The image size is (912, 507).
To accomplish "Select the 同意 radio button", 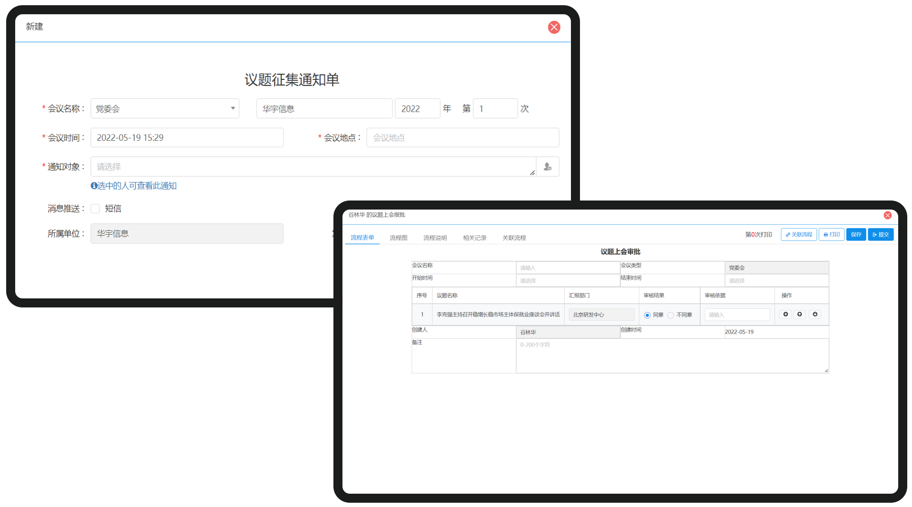I will coord(647,315).
